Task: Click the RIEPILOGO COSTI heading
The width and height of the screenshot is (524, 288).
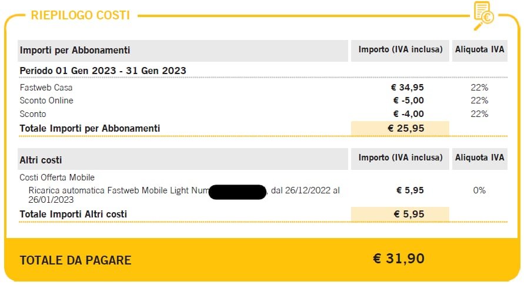Action: 80,15
